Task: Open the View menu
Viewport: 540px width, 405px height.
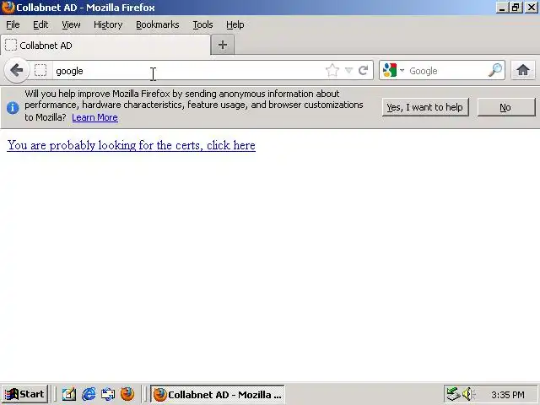Action: click(71, 24)
